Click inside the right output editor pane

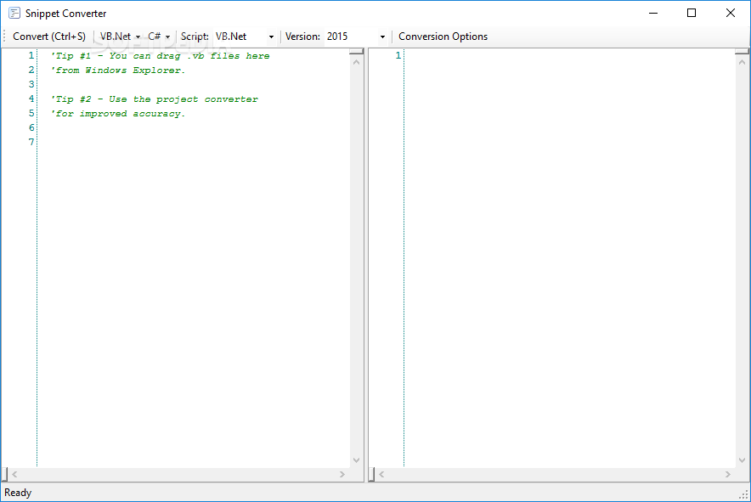pos(570,259)
